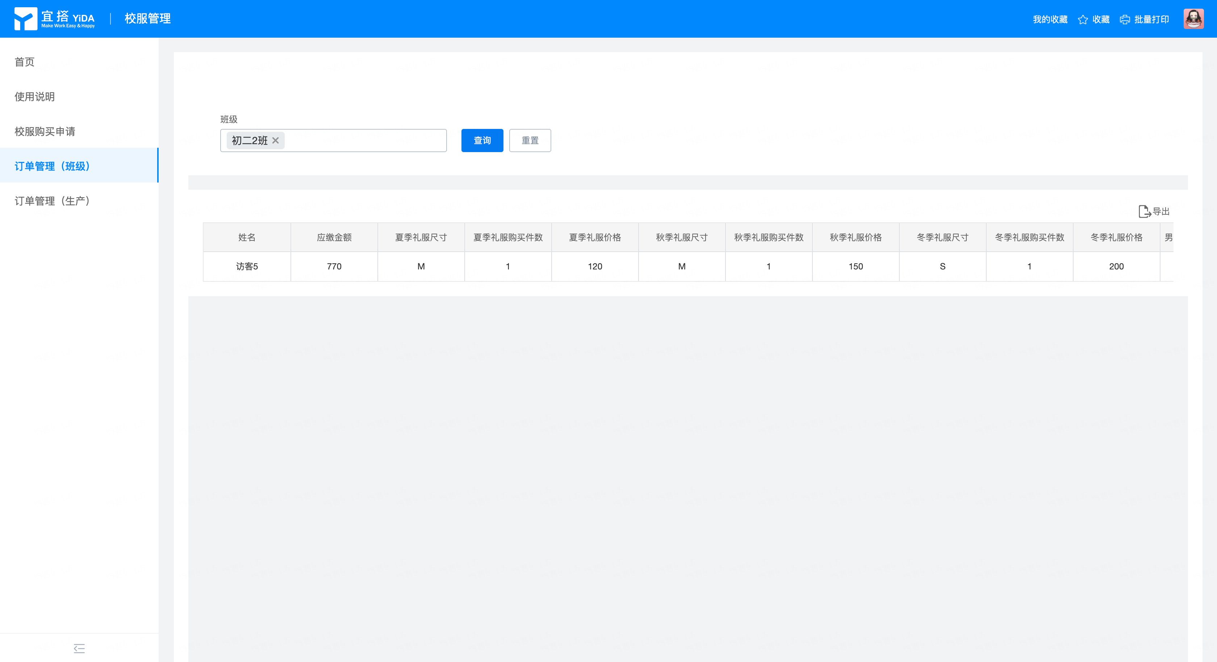Remove the 初二2班 tag

pos(275,141)
